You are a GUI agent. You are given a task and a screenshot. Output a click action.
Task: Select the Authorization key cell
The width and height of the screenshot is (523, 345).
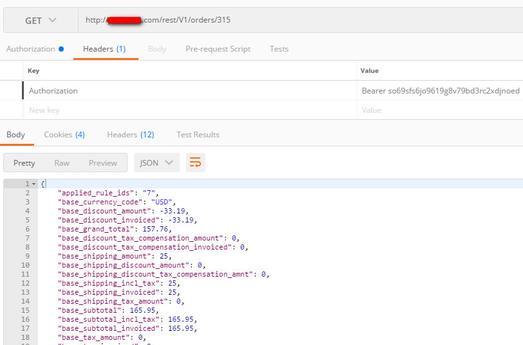tap(187, 91)
